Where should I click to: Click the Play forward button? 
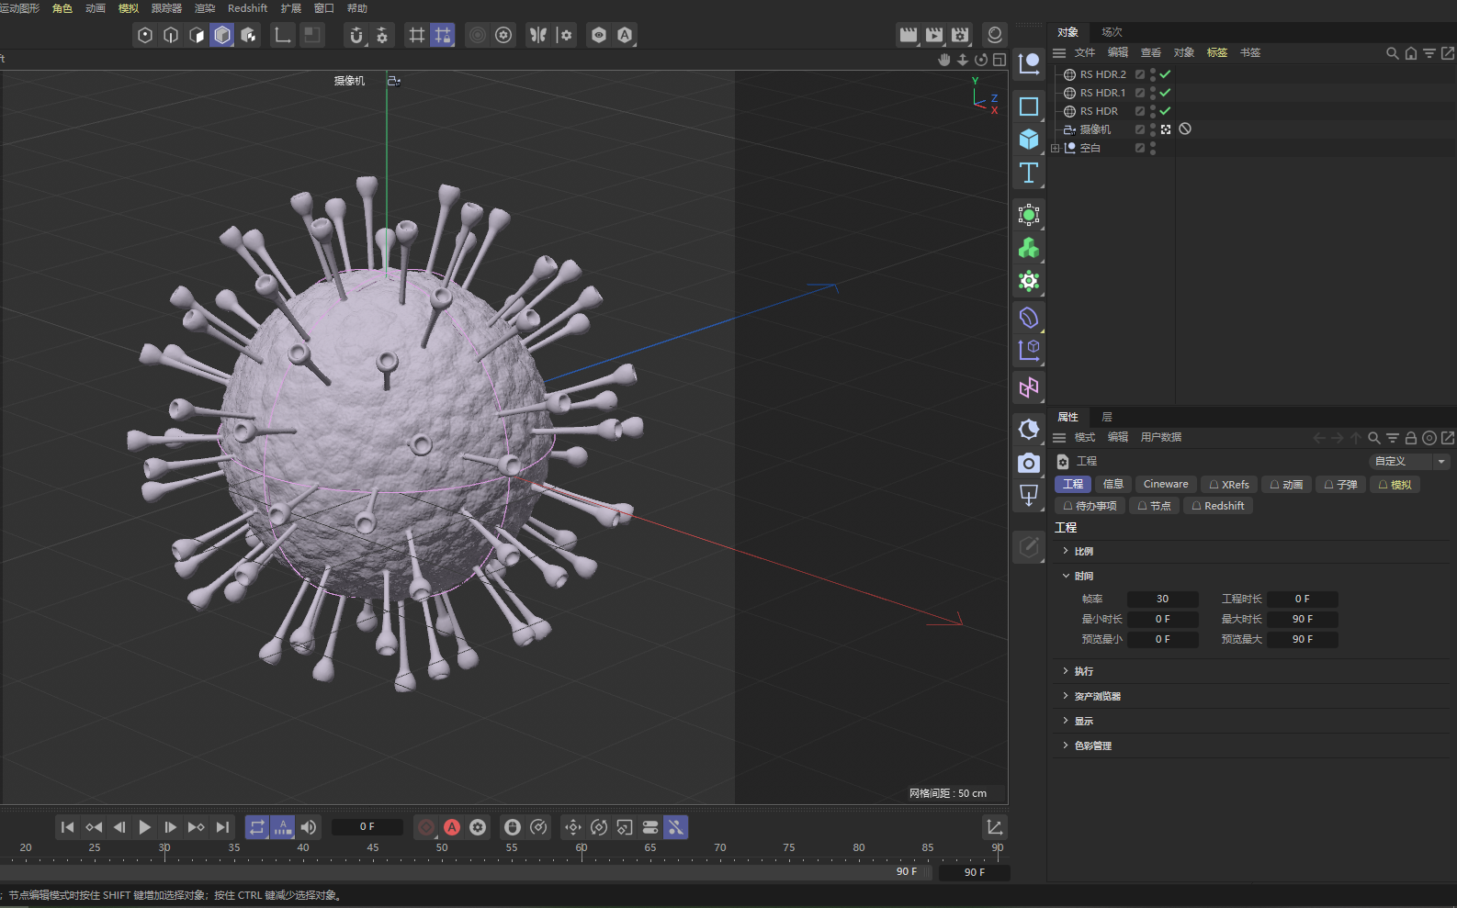144,827
